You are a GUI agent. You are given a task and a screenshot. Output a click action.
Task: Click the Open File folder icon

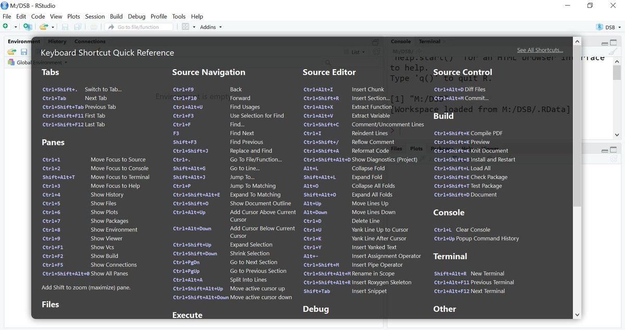44,27
